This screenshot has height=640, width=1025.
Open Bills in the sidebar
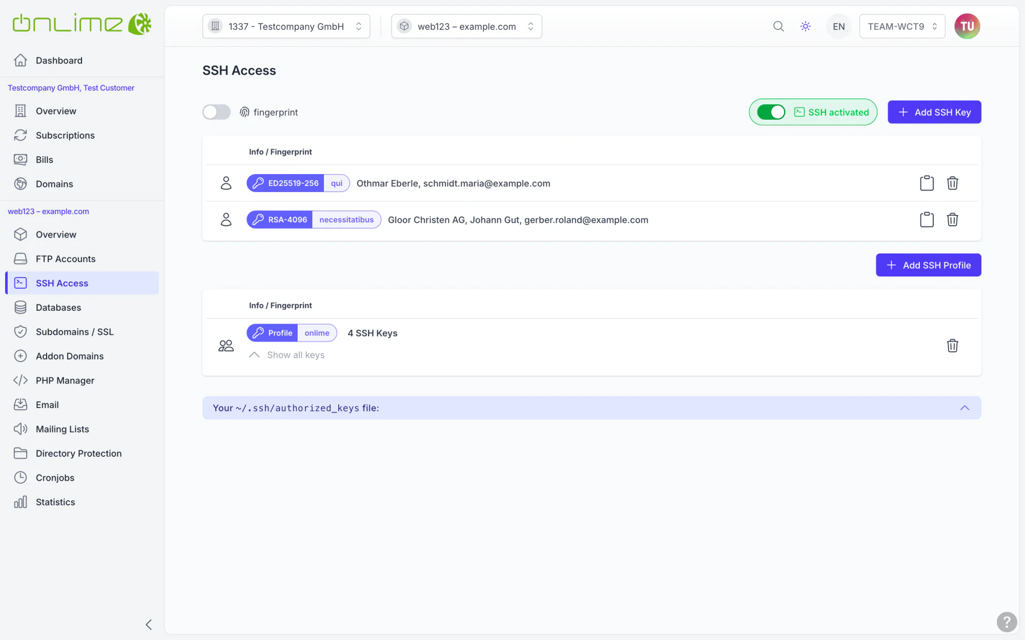point(82,160)
